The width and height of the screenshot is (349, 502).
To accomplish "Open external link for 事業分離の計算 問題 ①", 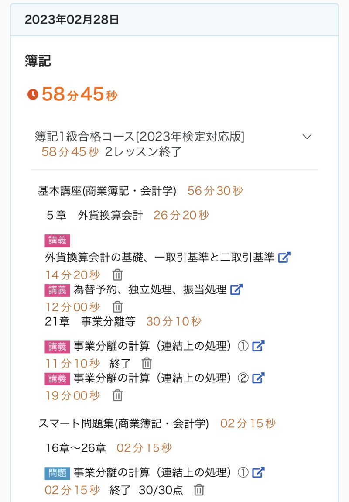I will (x=259, y=472).
